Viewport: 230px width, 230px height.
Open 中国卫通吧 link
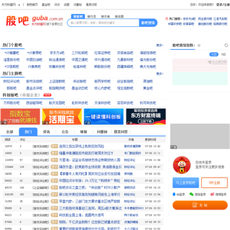tap(80, 59)
